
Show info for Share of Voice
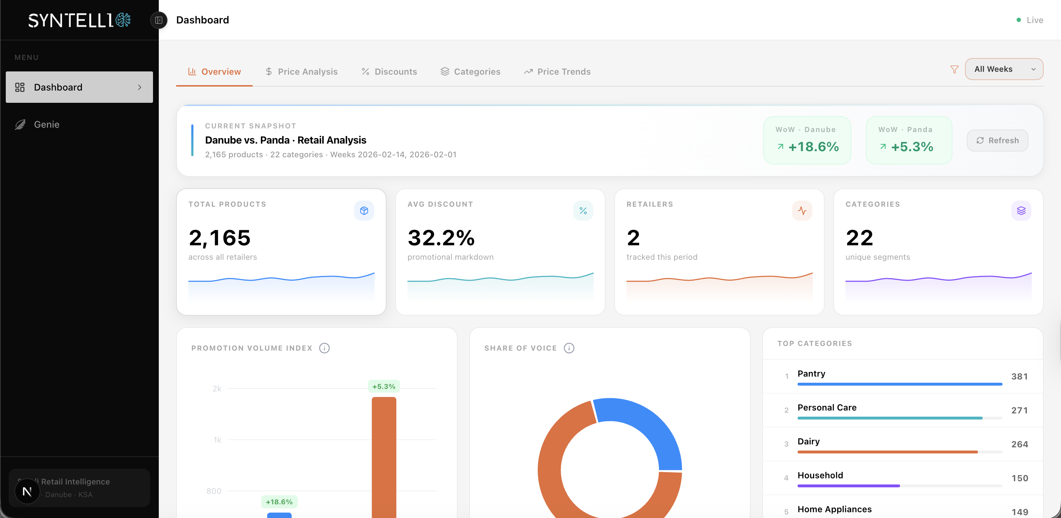(569, 348)
